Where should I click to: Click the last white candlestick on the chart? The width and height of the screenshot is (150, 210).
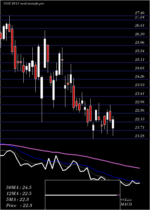[x=113, y=124]
